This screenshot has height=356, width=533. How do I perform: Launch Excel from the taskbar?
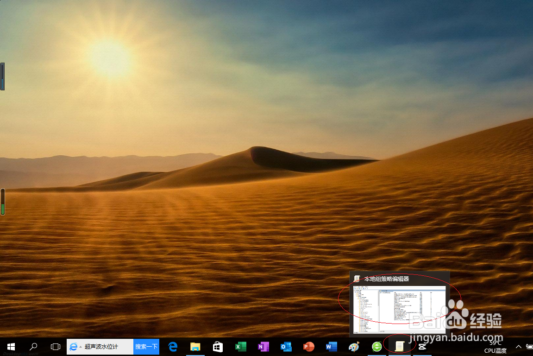240,346
